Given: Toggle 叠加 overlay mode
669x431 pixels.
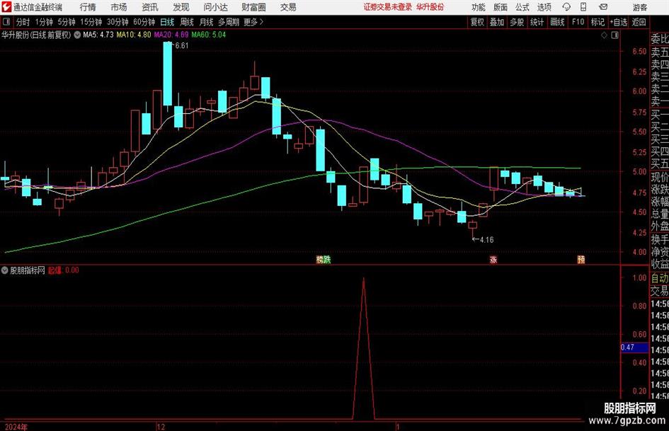Looking at the screenshot, I should tap(497, 22).
